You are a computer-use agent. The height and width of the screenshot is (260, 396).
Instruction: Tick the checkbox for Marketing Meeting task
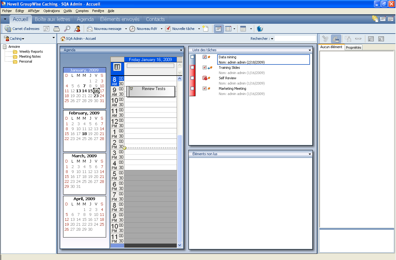(192, 88)
